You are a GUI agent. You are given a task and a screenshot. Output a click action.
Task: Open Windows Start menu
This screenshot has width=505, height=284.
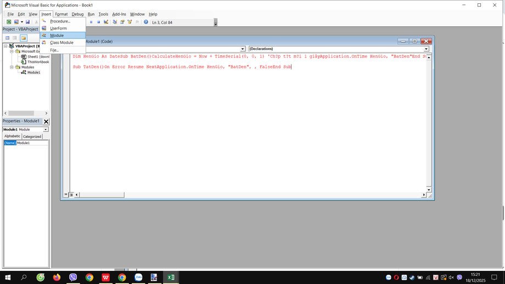pyautogui.click(x=7, y=277)
